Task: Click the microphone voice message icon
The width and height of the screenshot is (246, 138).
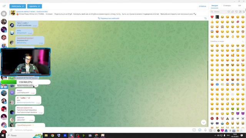Action: (x=205, y=130)
